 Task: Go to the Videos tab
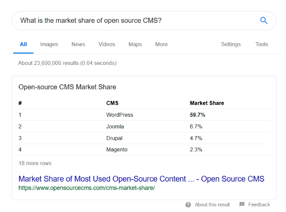[x=107, y=44]
